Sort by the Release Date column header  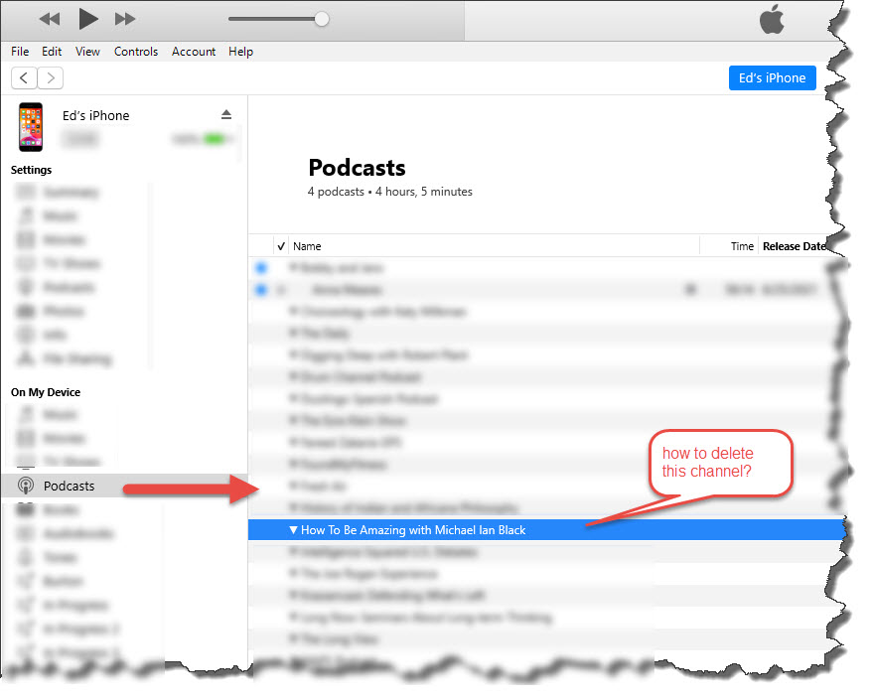[x=794, y=246]
